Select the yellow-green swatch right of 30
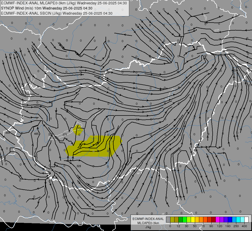The width and height of the screenshot is (252, 231). pyautogui.click(x=189, y=219)
